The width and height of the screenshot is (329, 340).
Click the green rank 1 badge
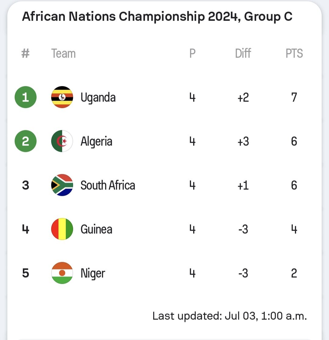click(x=26, y=97)
